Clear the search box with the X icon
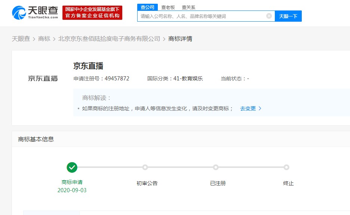Screen dimensions: 350x215 tap(269, 16)
